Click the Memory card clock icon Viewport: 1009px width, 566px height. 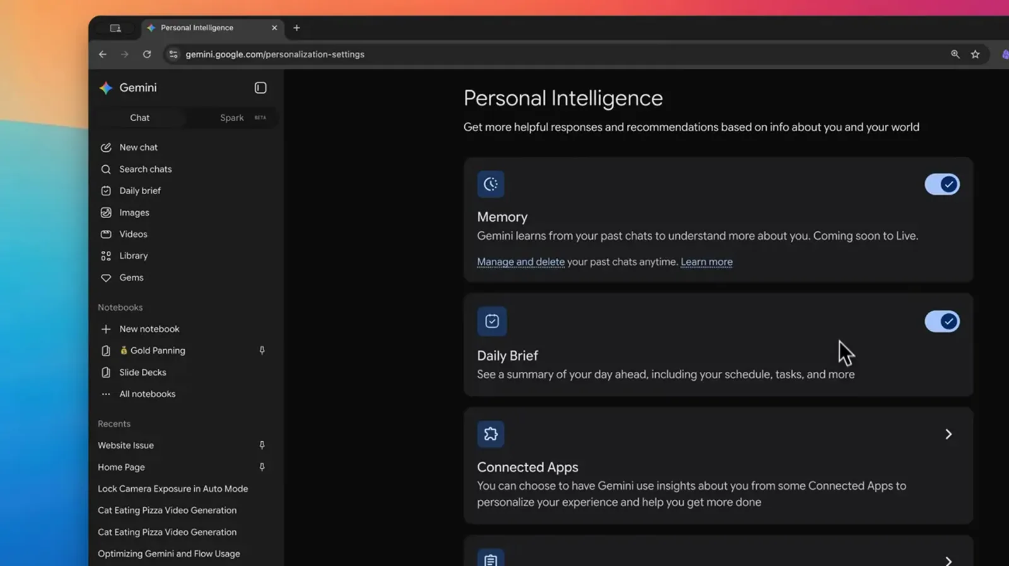491,184
